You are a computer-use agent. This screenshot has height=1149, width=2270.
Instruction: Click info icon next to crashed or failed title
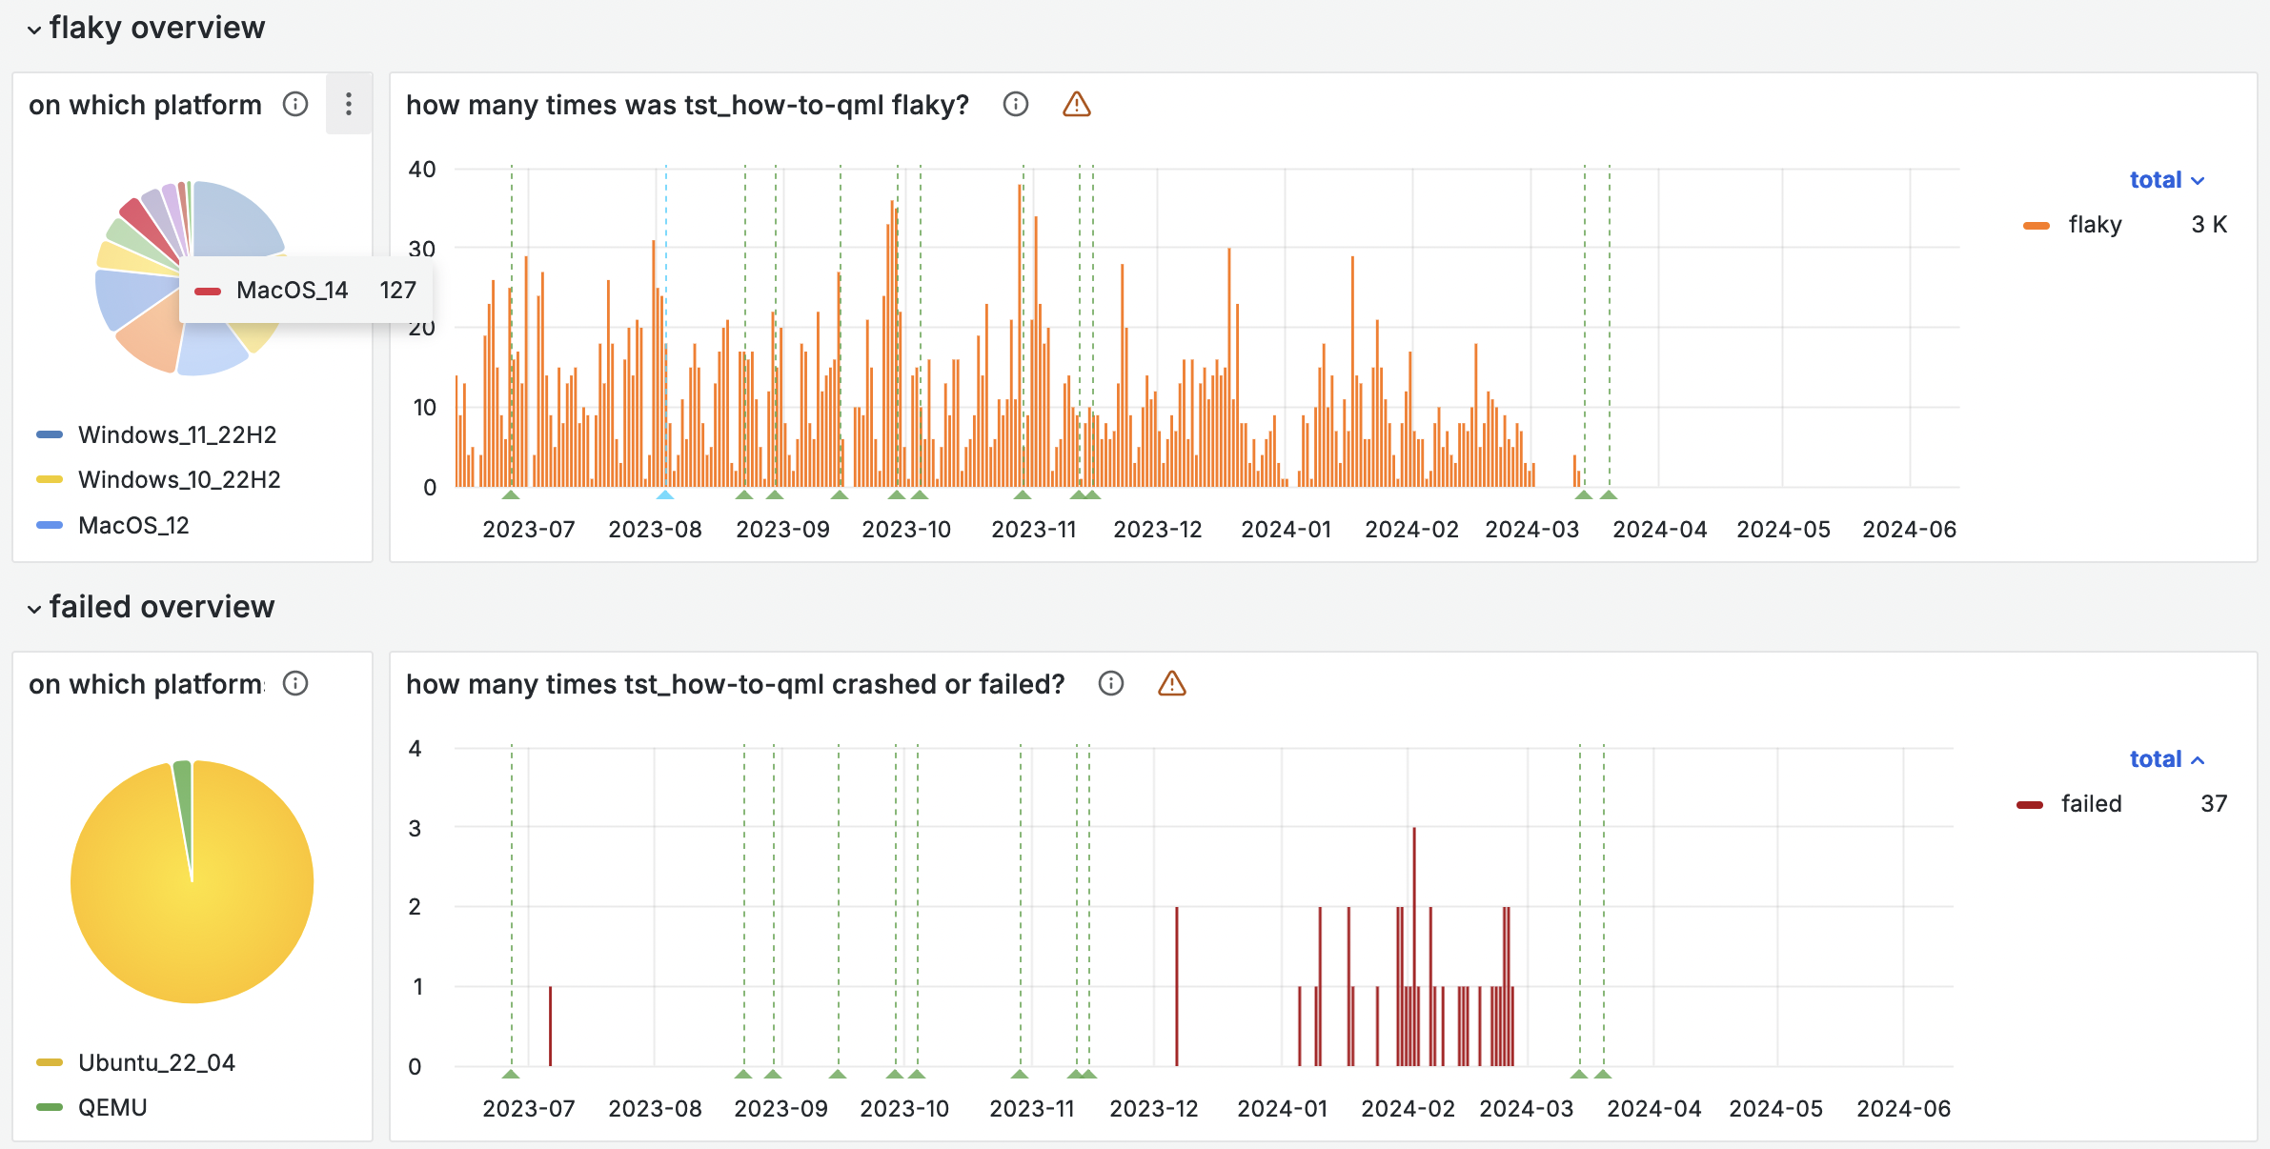click(x=1111, y=683)
